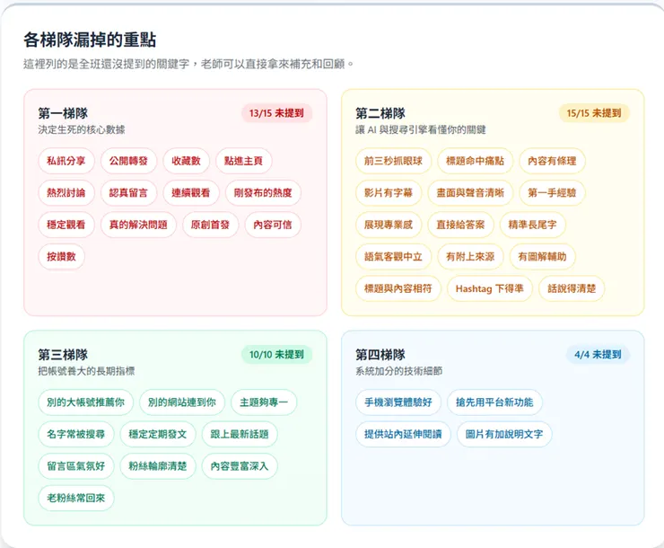Click the 標題命中痛點 chip
664x548 pixels.
pyautogui.click(x=476, y=161)
